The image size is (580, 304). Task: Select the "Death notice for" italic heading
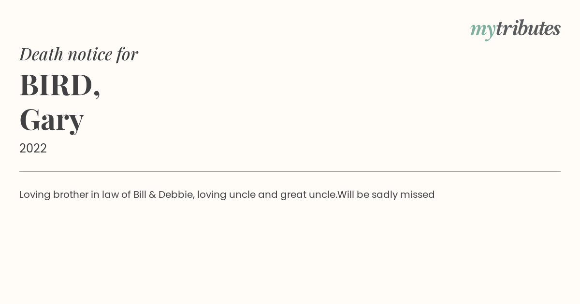[79, 55]
